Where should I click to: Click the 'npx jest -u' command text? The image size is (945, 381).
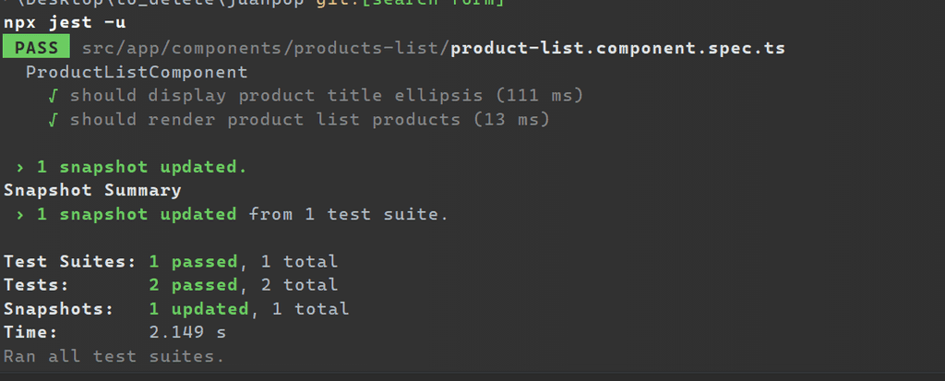[x=65, y=22]
